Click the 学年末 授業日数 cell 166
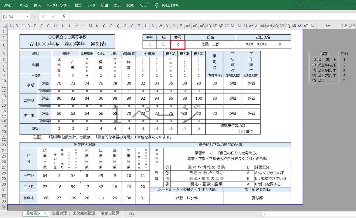Viewport: 356px width, 218px height. pos(45,198)
